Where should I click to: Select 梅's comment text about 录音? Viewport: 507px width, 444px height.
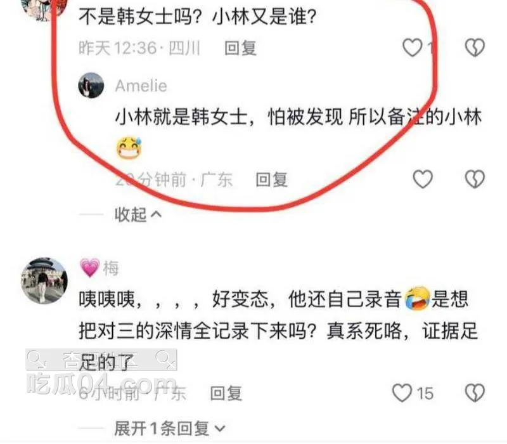[278, 330]
